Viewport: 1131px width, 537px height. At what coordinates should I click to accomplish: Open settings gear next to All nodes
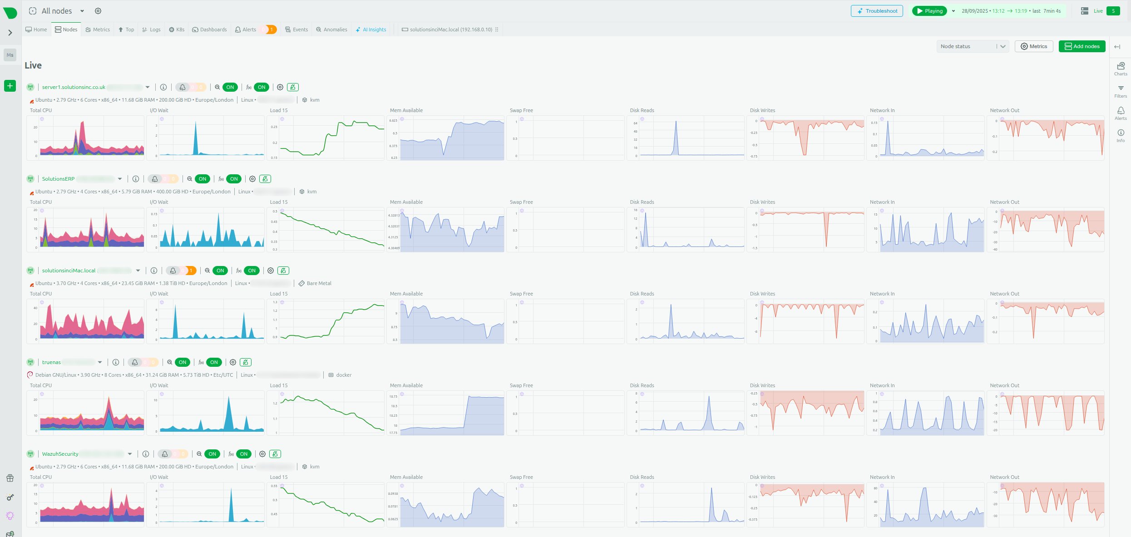98,11
